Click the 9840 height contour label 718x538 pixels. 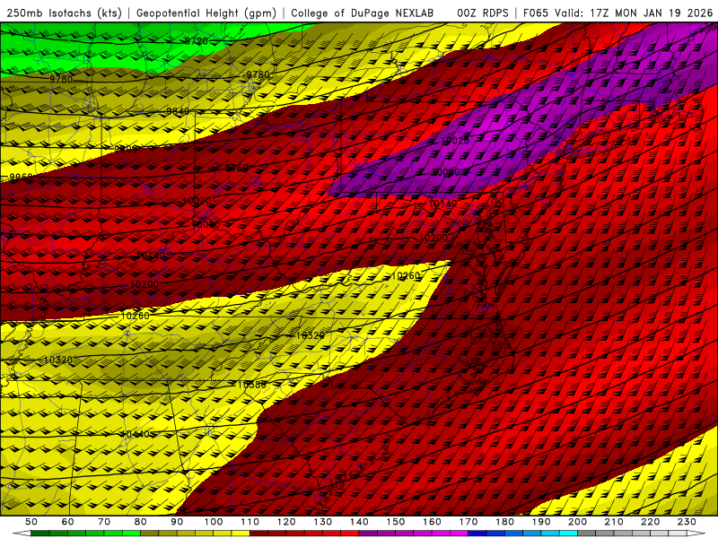point(178,111)
